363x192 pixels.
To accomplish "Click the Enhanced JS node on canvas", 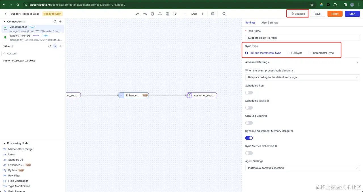I will tap(134, 95).
